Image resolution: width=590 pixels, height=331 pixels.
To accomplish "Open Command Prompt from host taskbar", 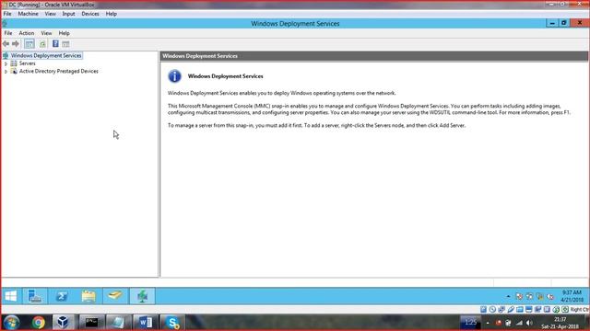I will [91, 323].
